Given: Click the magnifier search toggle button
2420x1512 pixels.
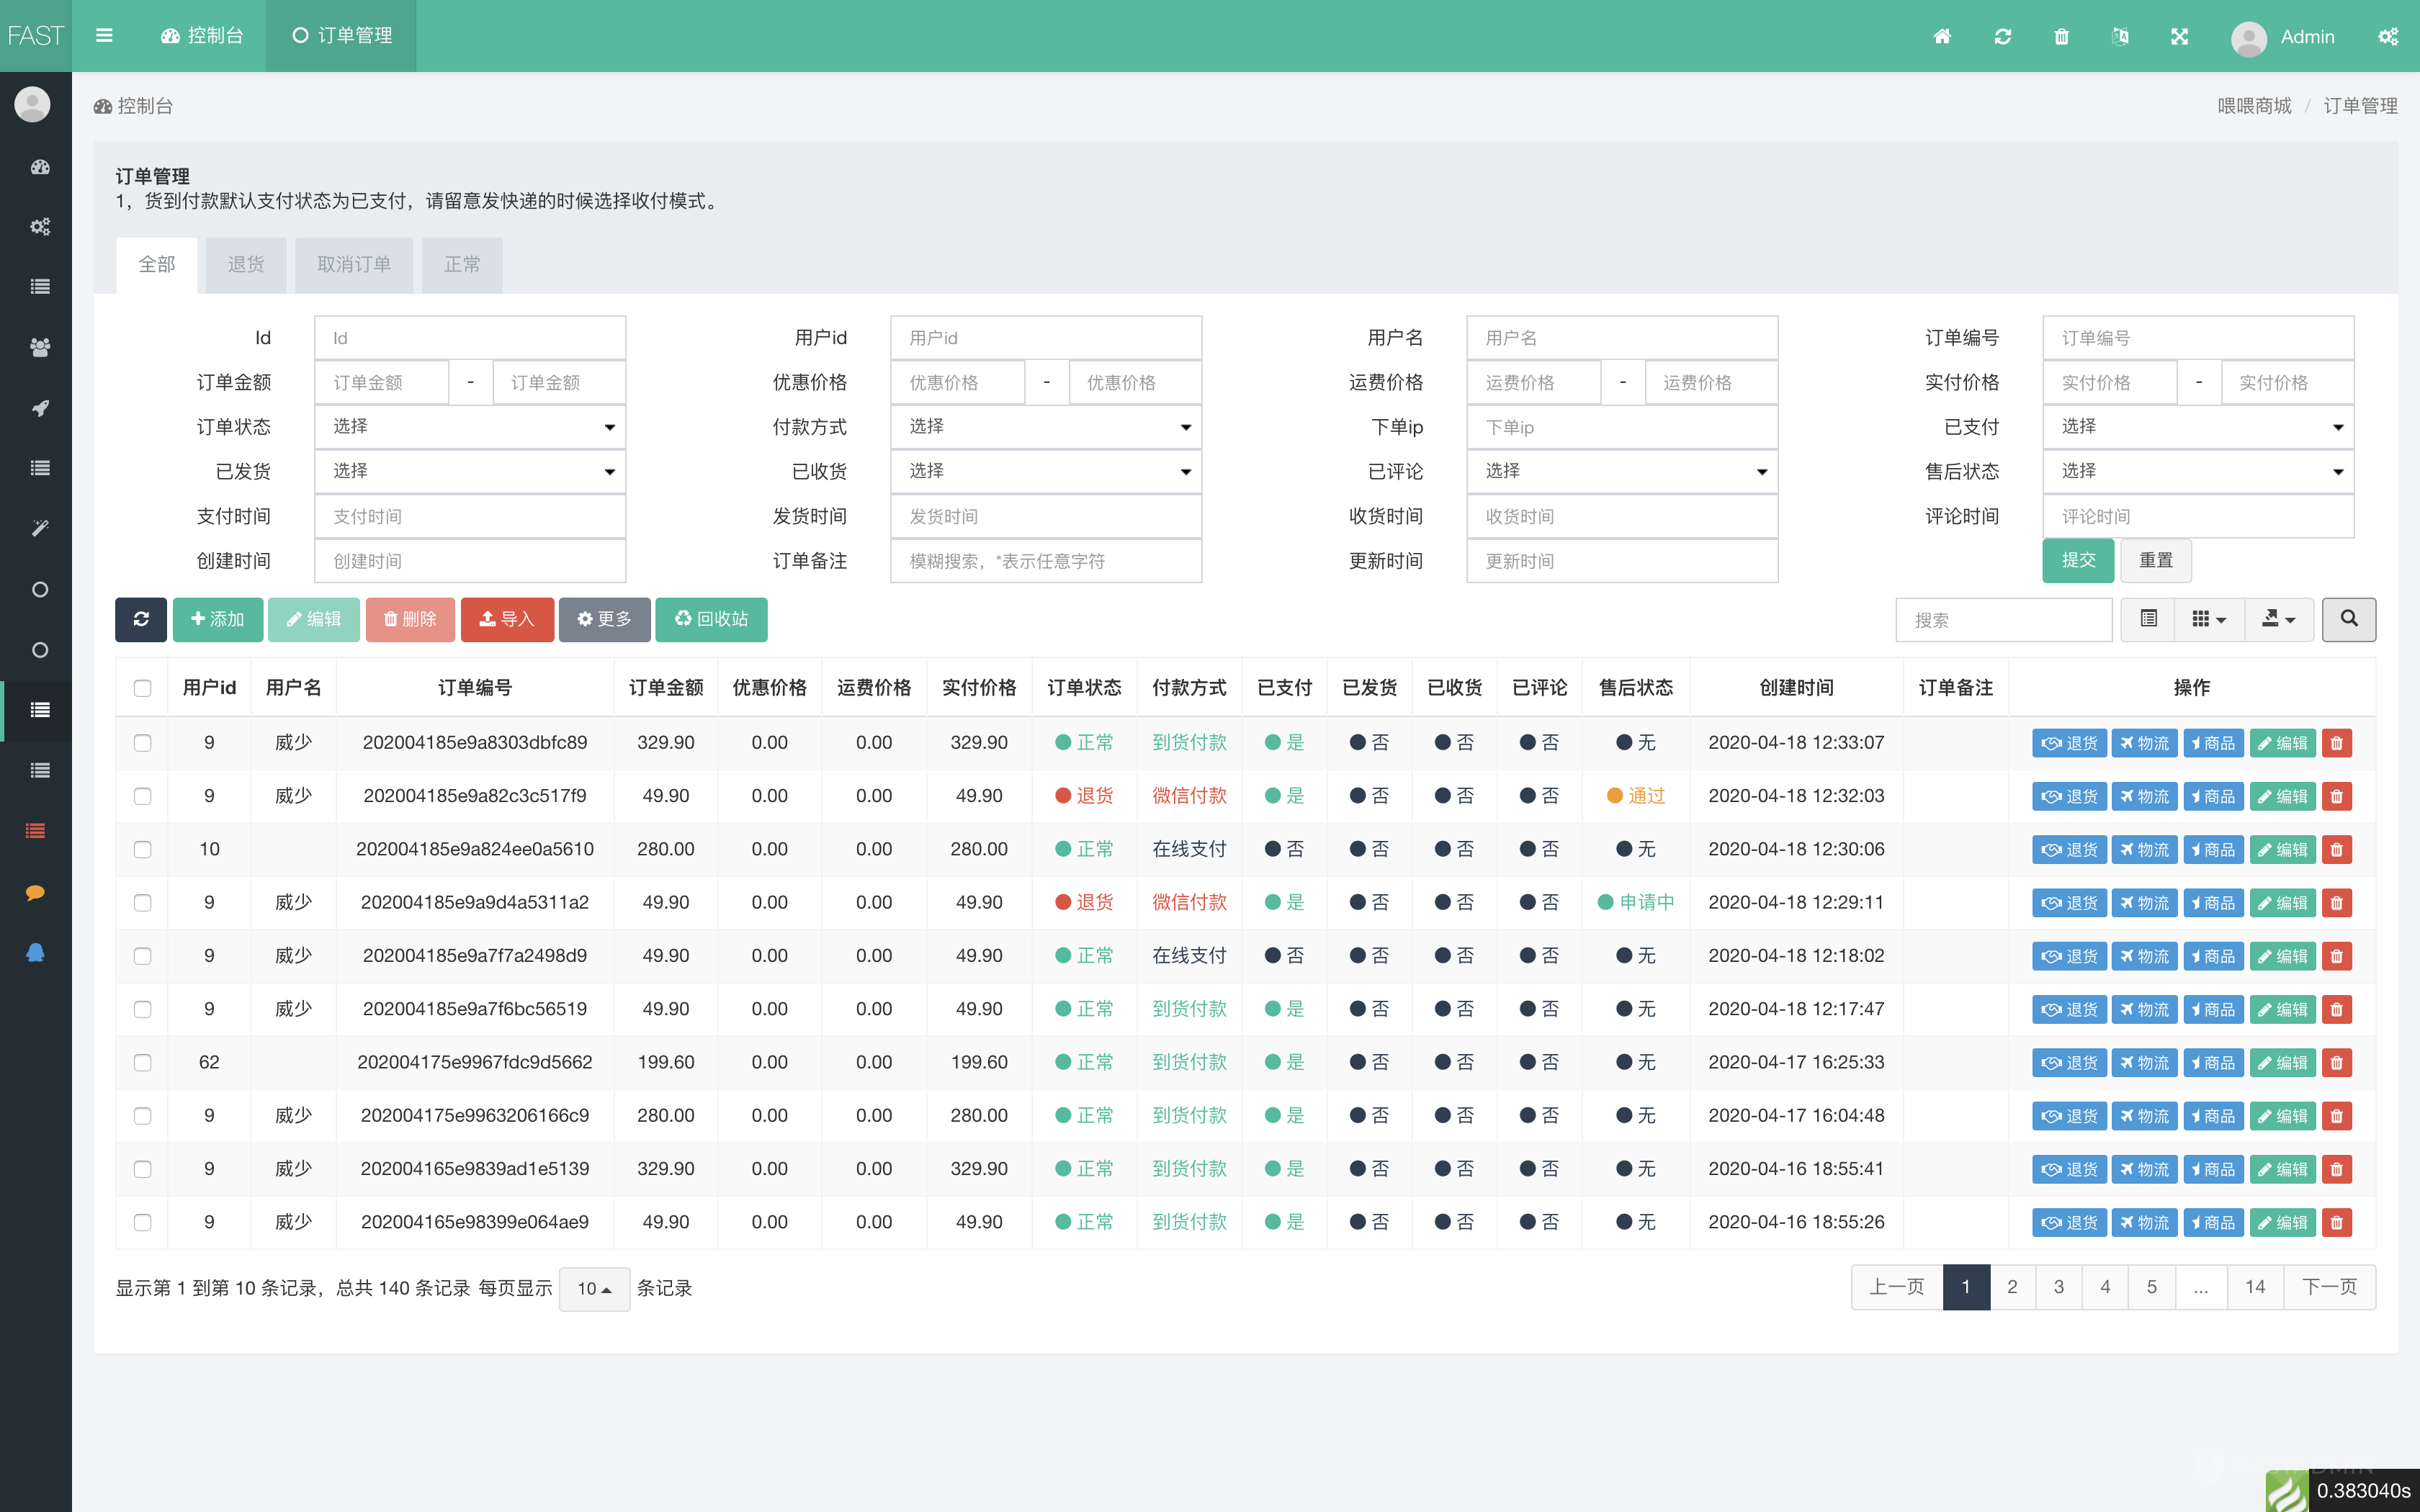Looking at the screenshot, I should tap(2348, 619).
